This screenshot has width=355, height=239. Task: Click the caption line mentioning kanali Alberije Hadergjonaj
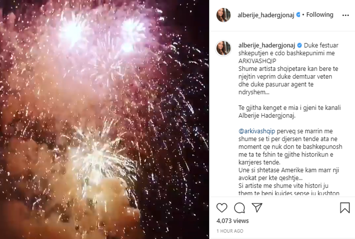pos(289,112)
